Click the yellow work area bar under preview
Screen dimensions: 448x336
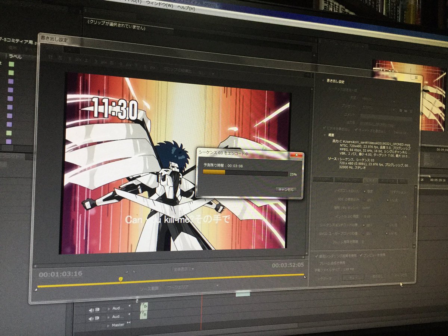tap(171, 280)
